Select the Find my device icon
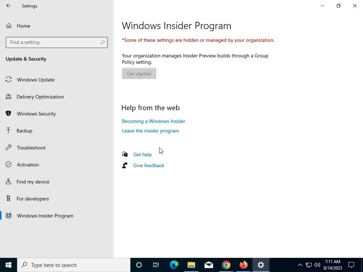Image resolution: width=363 pixels, height=272 pixels. (x=9, y=181)
